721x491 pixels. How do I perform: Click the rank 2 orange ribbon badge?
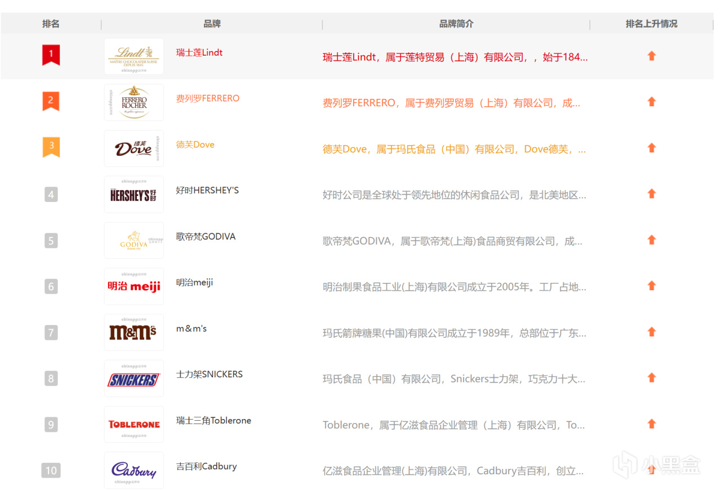51,101
